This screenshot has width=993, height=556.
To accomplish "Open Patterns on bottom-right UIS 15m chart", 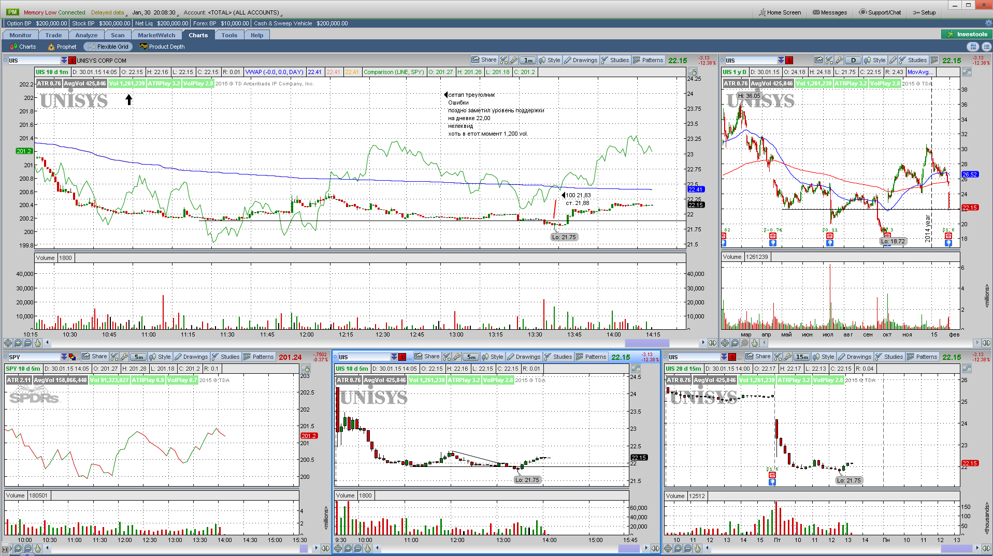I will point(922,357).
